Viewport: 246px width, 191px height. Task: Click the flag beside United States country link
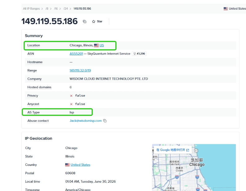pyautogui.click(x=67, y=165)
